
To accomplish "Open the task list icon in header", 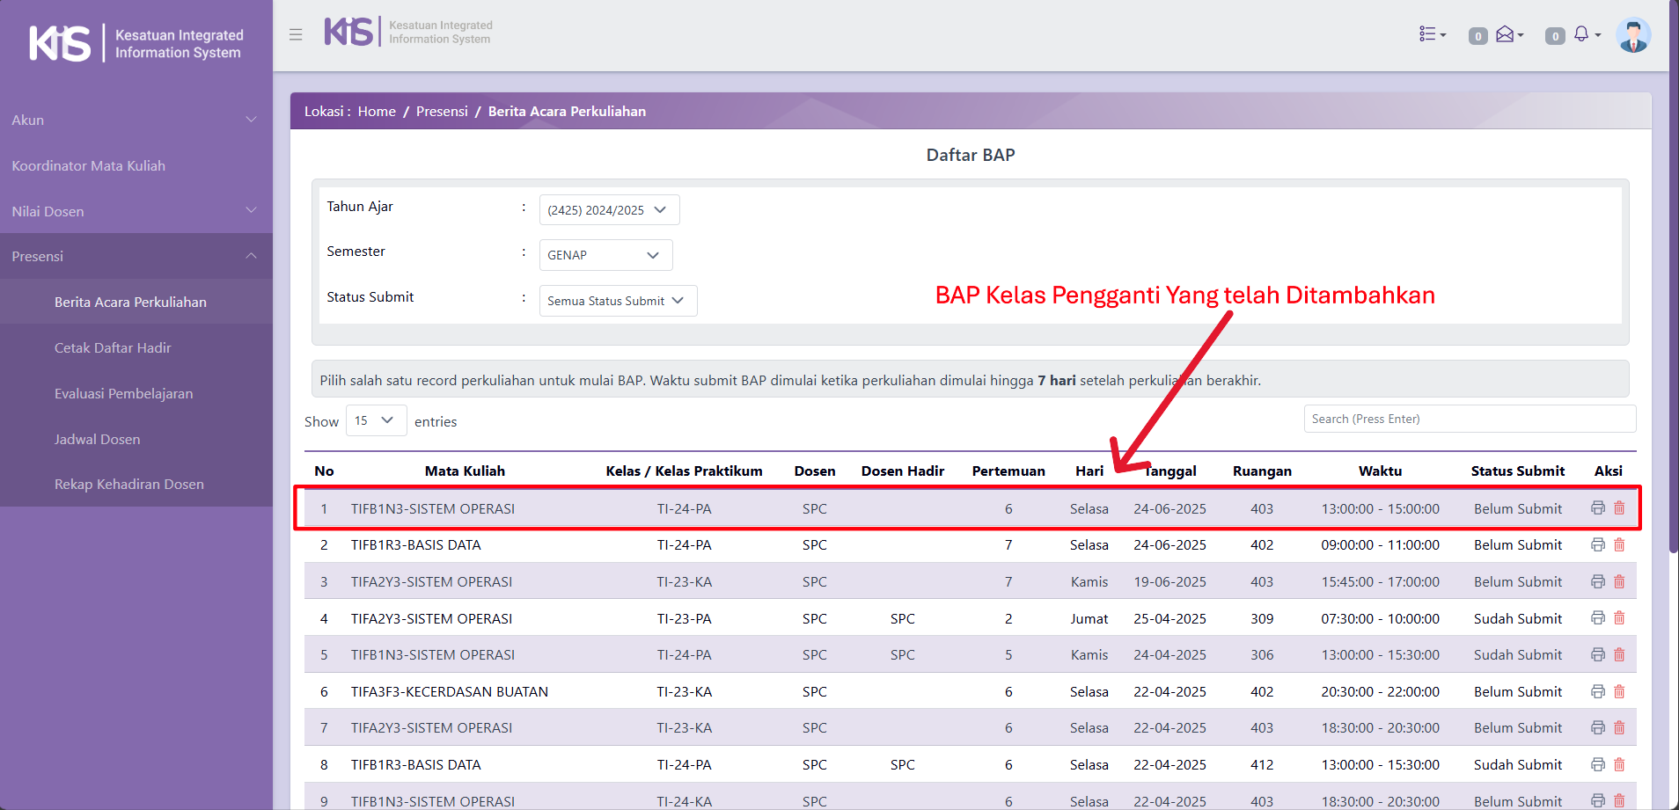I will [x=1431, y=34].
